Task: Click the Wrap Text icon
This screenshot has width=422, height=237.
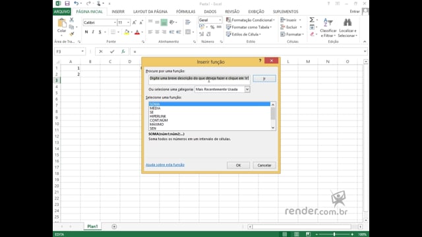Action: [188, 22]
